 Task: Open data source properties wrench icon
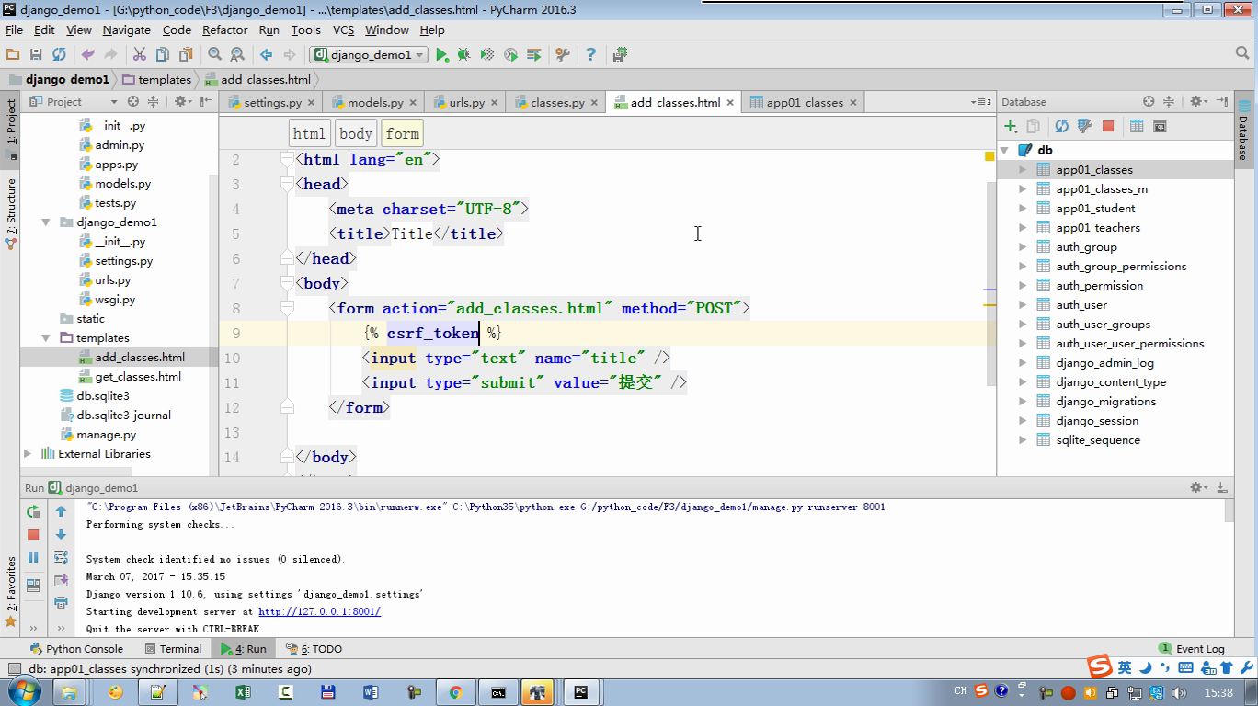[1085, 126]
